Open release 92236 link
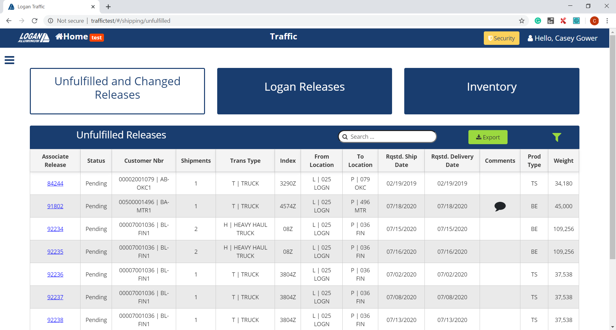This screenshot has width=616, height=330. click(x=55, y=275)
